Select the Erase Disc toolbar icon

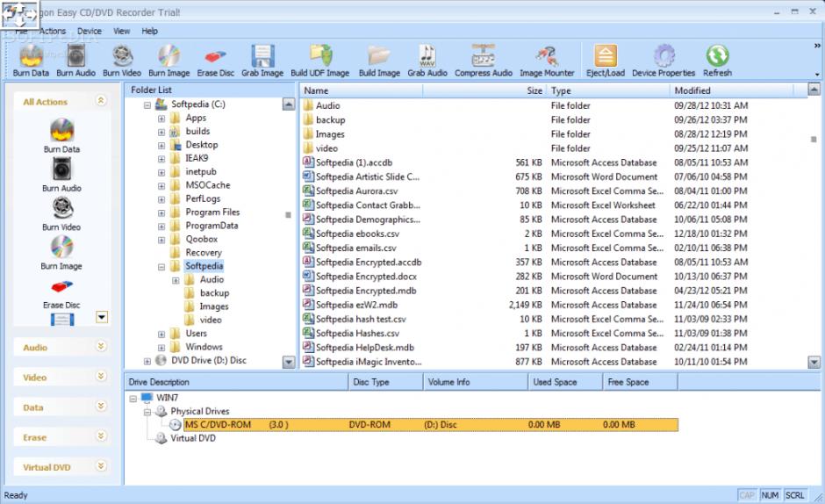215,60
